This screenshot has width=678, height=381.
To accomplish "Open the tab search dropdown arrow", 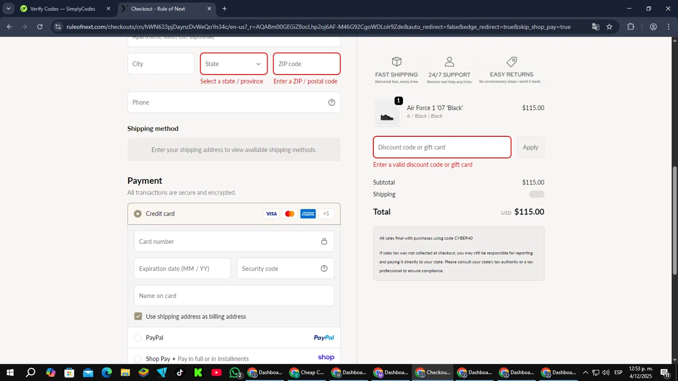I will pos(8,9).
